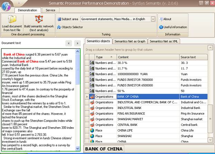Select the 11.7 % content cell
This screenshot has height=154, width=215.
(x=148, y=69)
